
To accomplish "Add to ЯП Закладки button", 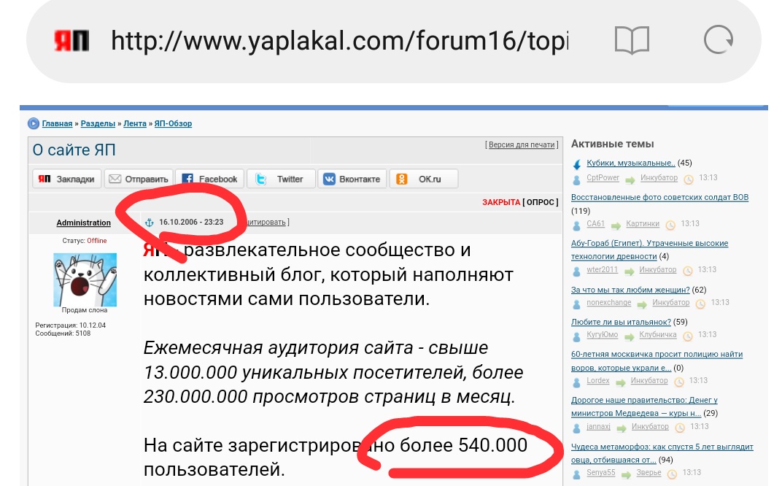I will pyautogui.click(x=67, y=179).
